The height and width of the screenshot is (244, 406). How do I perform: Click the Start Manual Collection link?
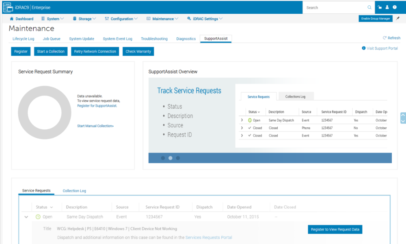pyautogui.click(x=95, y=126)
